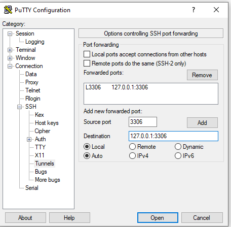Open the More bugs settings

point(48,180)
